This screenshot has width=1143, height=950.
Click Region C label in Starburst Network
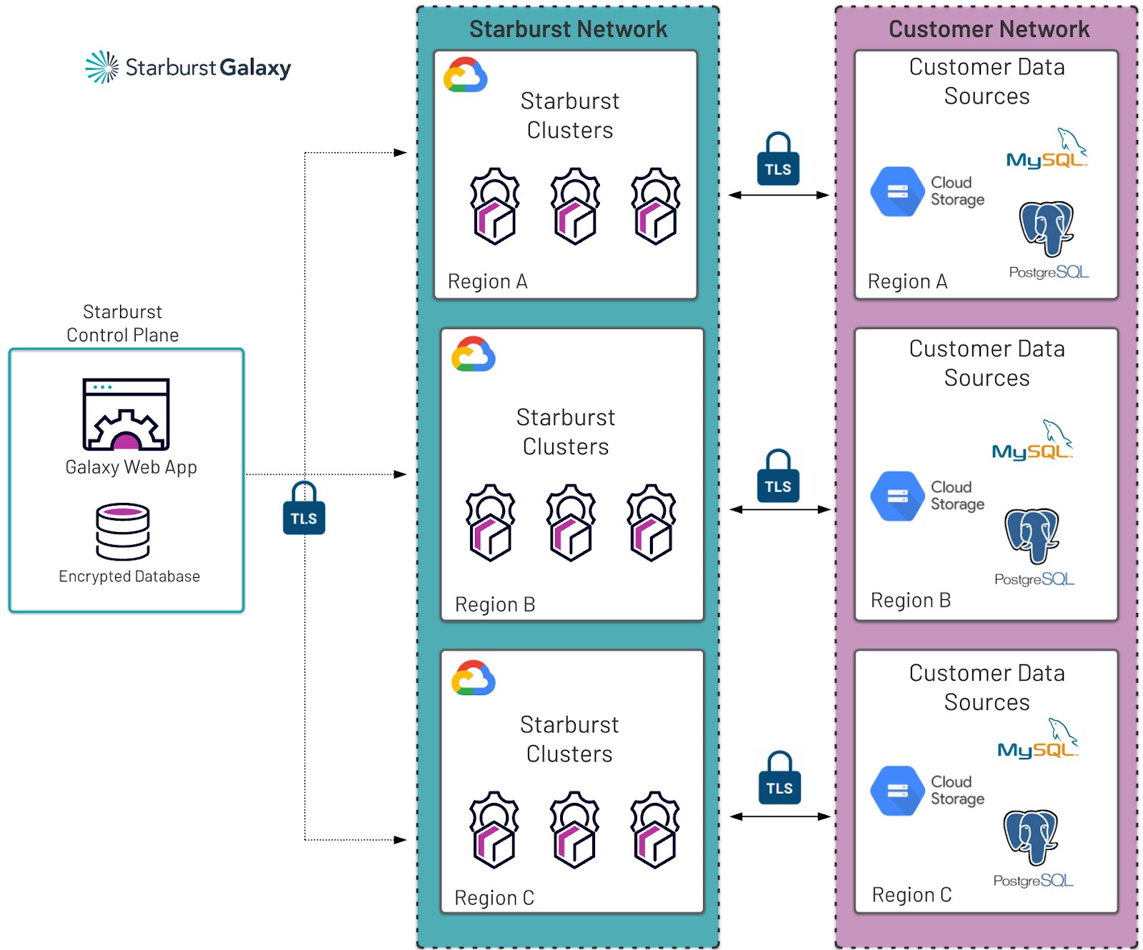(x=494, y=898)
